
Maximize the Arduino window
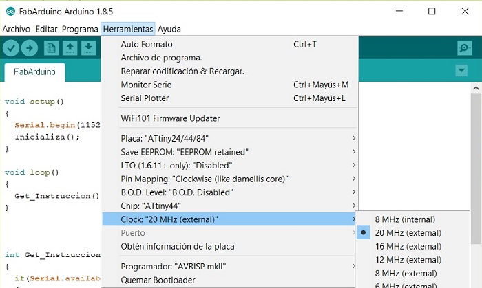tap(432, 12)
